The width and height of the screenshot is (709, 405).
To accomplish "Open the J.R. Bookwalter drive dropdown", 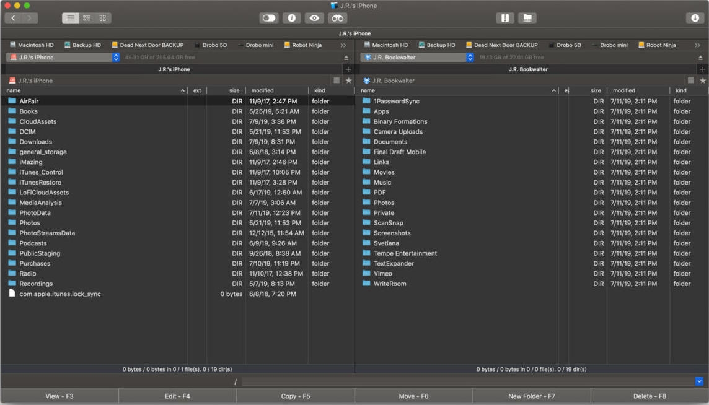I will (417, 58).
